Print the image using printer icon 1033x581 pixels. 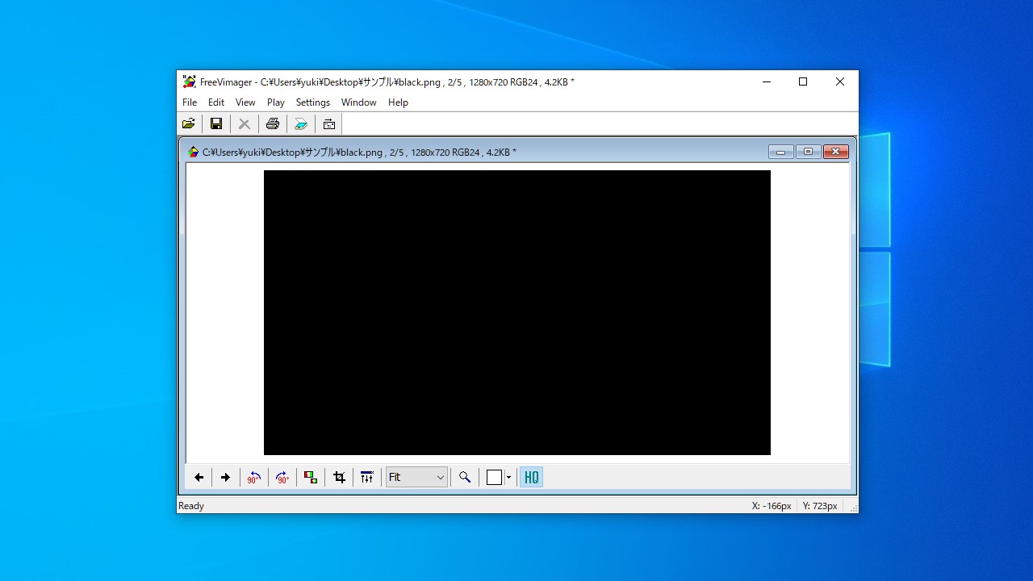pos(273,123)
